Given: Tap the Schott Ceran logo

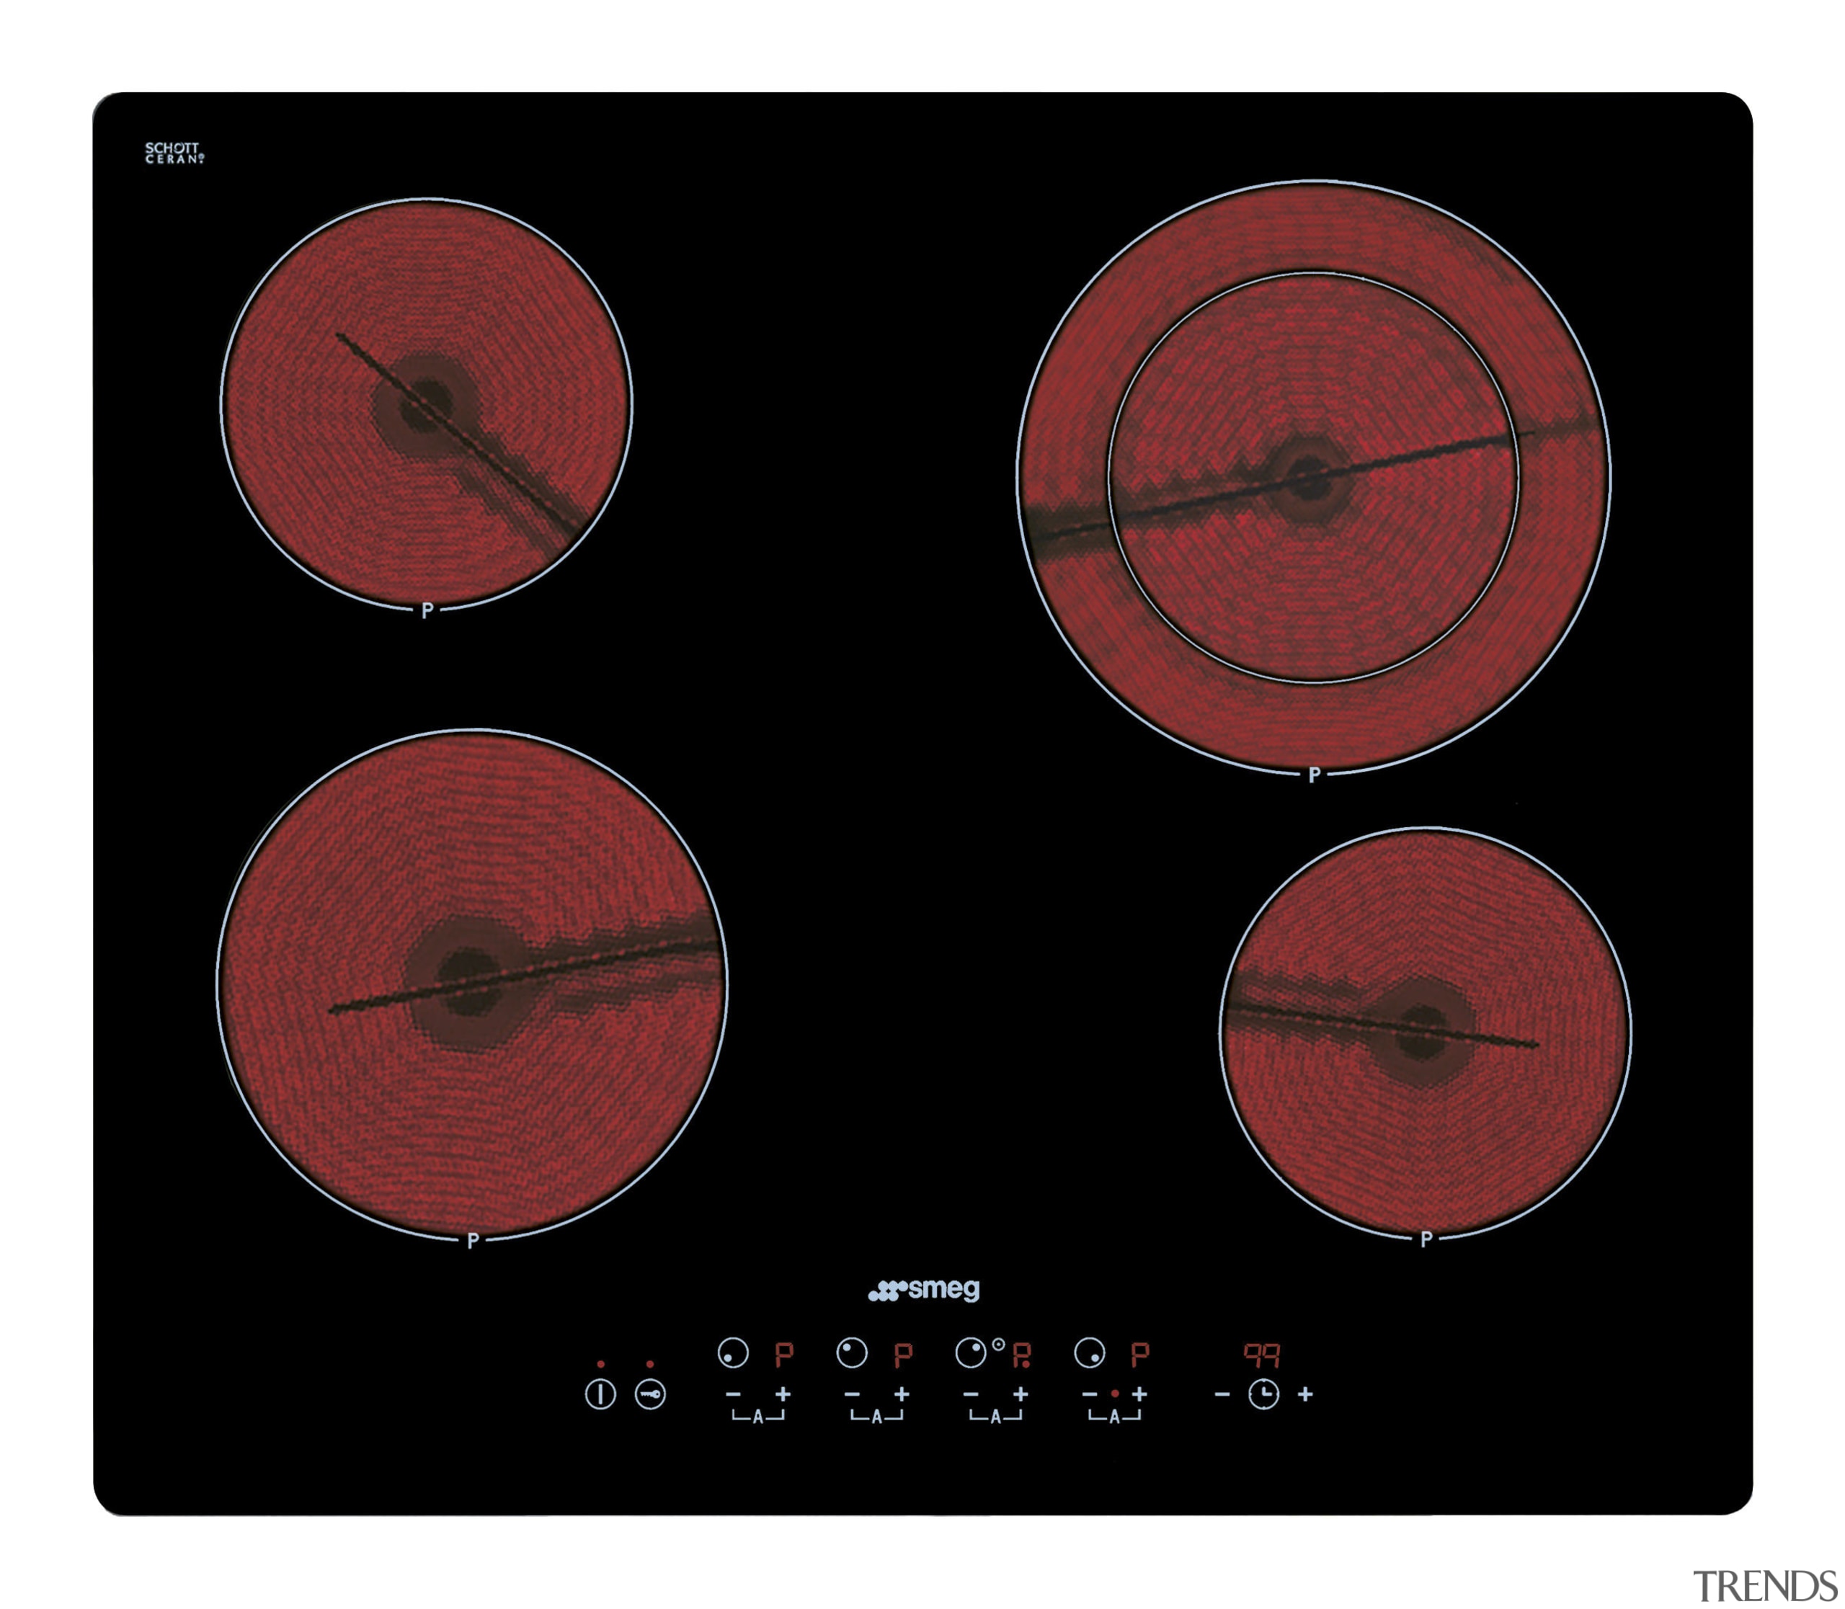Looking at the screenshot, I should pyautogui.click(x=174, y=153).
